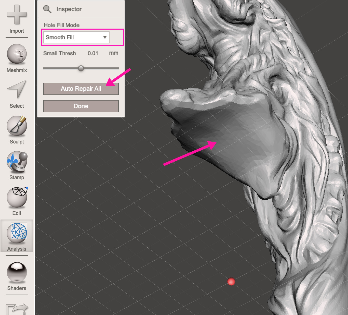Click the "Small Thresh" label
This screenshot has height=315, width=348.
(x=60, y=53)
